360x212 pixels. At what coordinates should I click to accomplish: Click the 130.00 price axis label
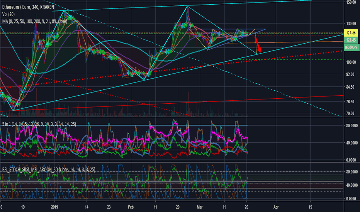[x=351, y=24]
